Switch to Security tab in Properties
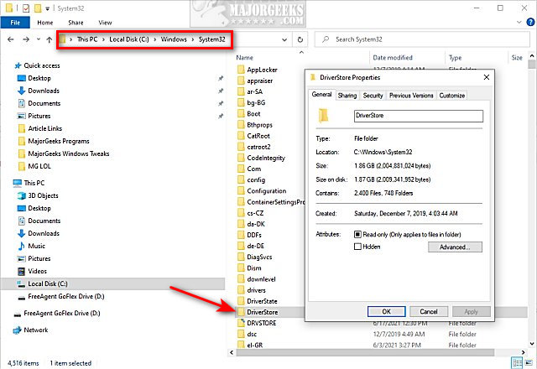The image size is (537, 369). [373, 96]
